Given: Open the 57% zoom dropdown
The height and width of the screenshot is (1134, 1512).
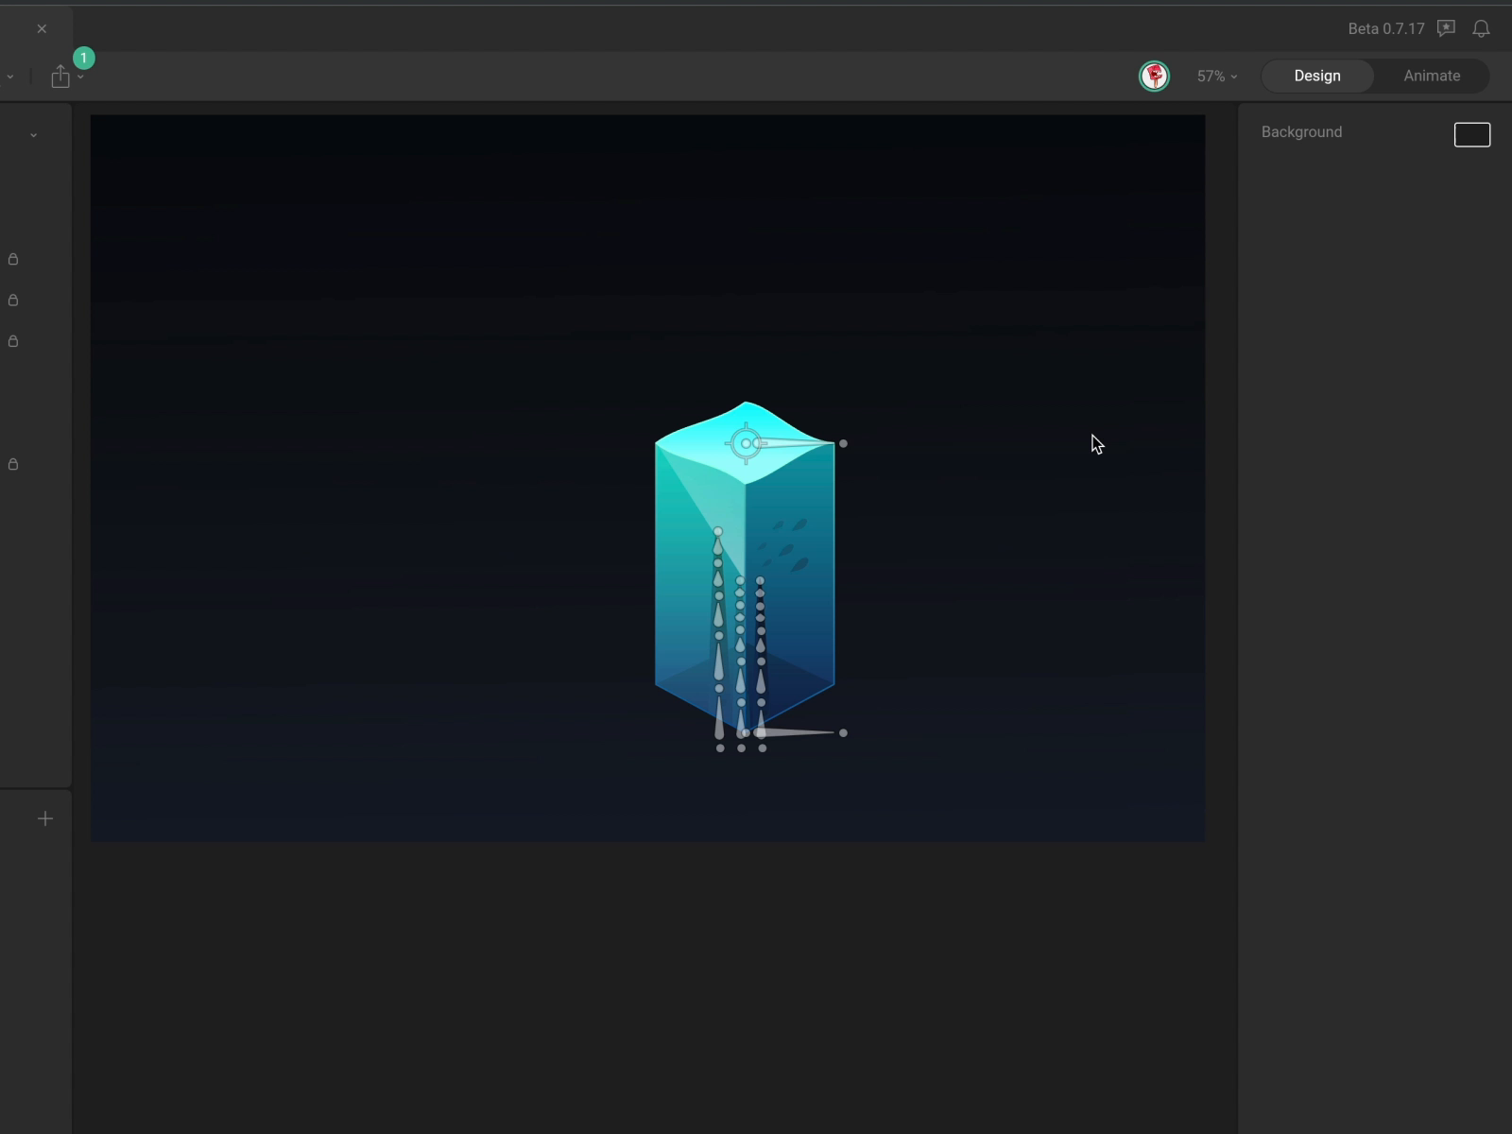Looking at the screenshot, I should (1216, 76).
